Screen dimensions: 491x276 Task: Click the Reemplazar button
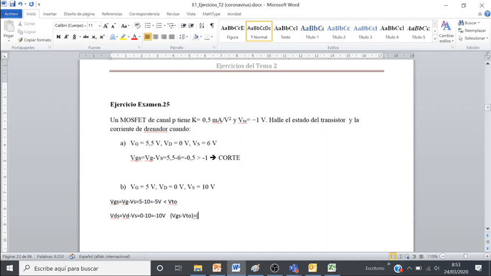point(472,31)
